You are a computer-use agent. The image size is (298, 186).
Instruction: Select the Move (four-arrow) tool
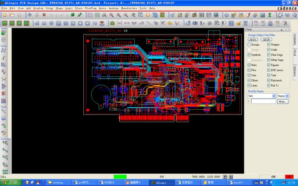[30, 15]
